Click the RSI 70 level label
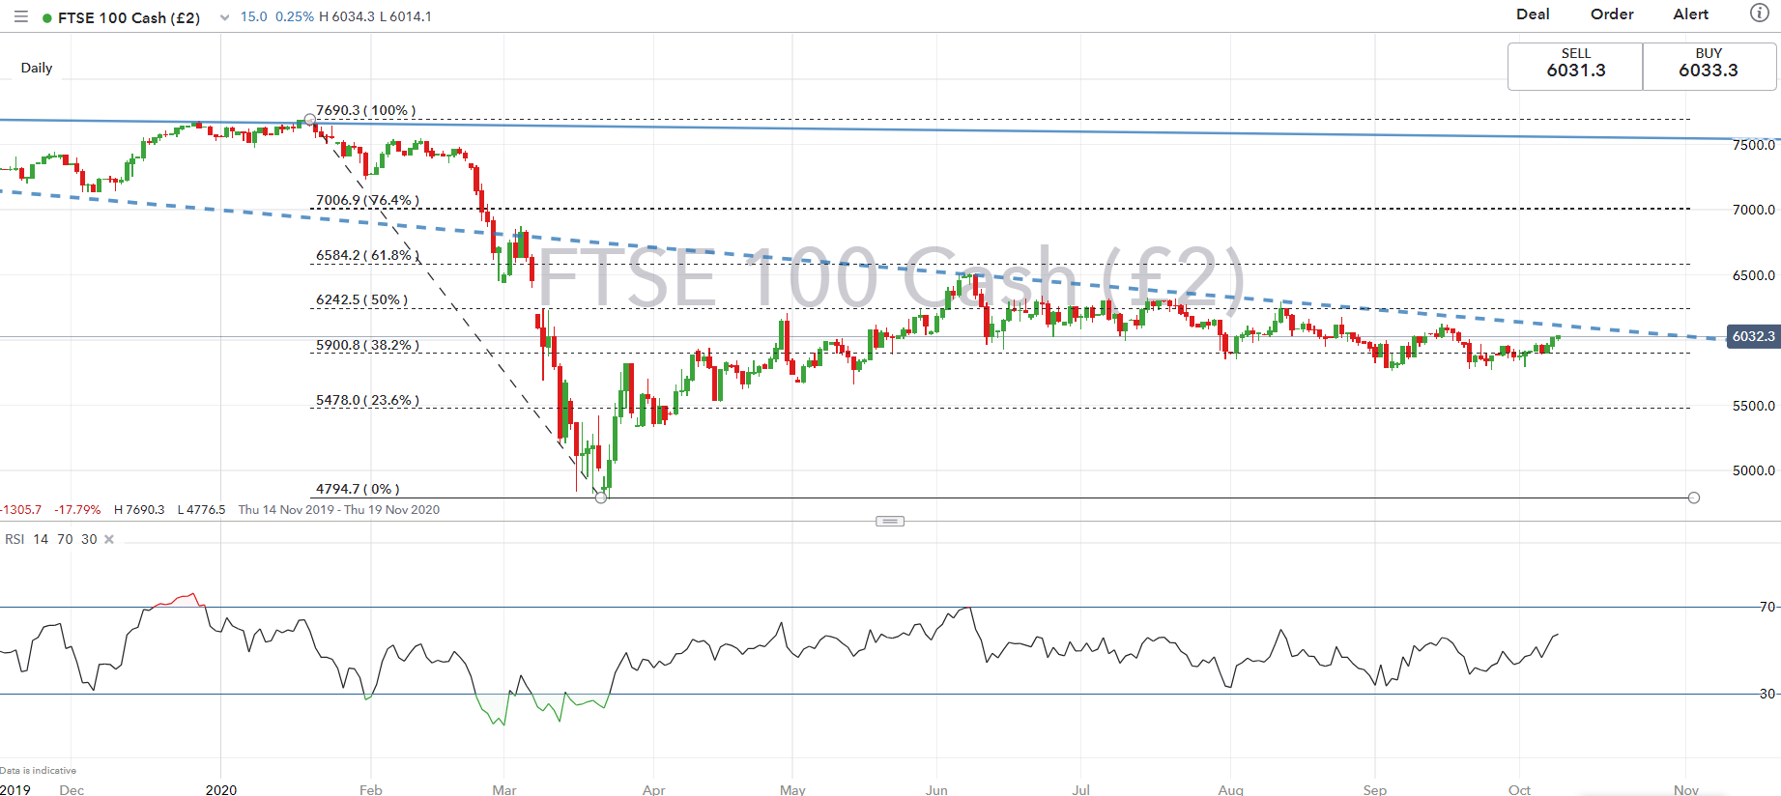1781x796 pixels. point(1767,607)
